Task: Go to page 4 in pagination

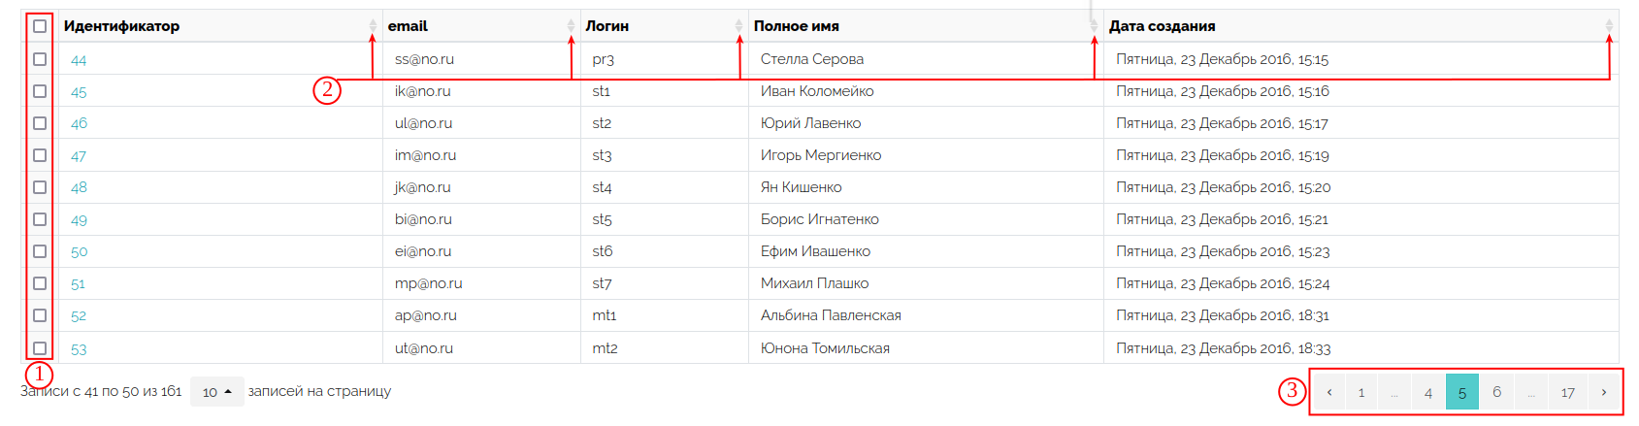Action: (1428, 392)
